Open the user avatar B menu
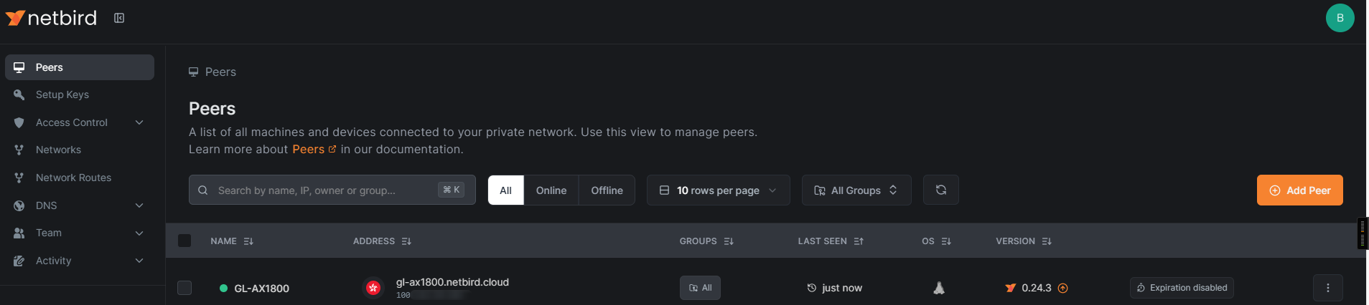This screenshot has width=1369, height=305. tap(1340, 18)
